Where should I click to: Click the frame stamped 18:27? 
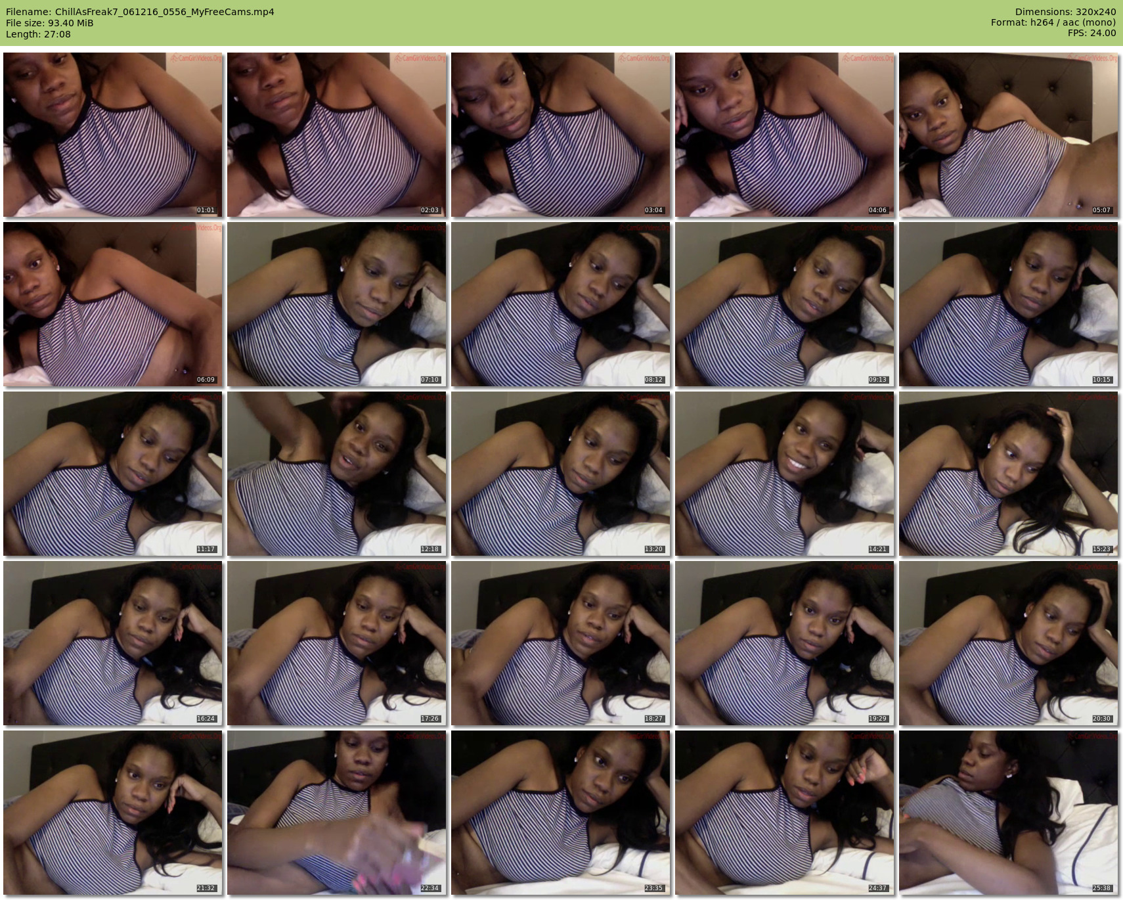[x=561, y=643]
